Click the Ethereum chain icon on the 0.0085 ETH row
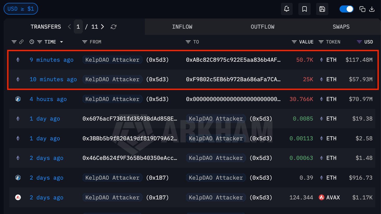381x214 pixels. 18,119
